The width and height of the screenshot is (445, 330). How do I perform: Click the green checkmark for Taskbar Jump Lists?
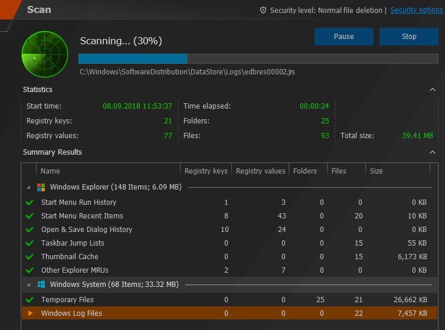tap(30, 243)
